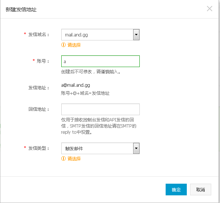Expand the 发信类型 dropdown arrow

136,148
